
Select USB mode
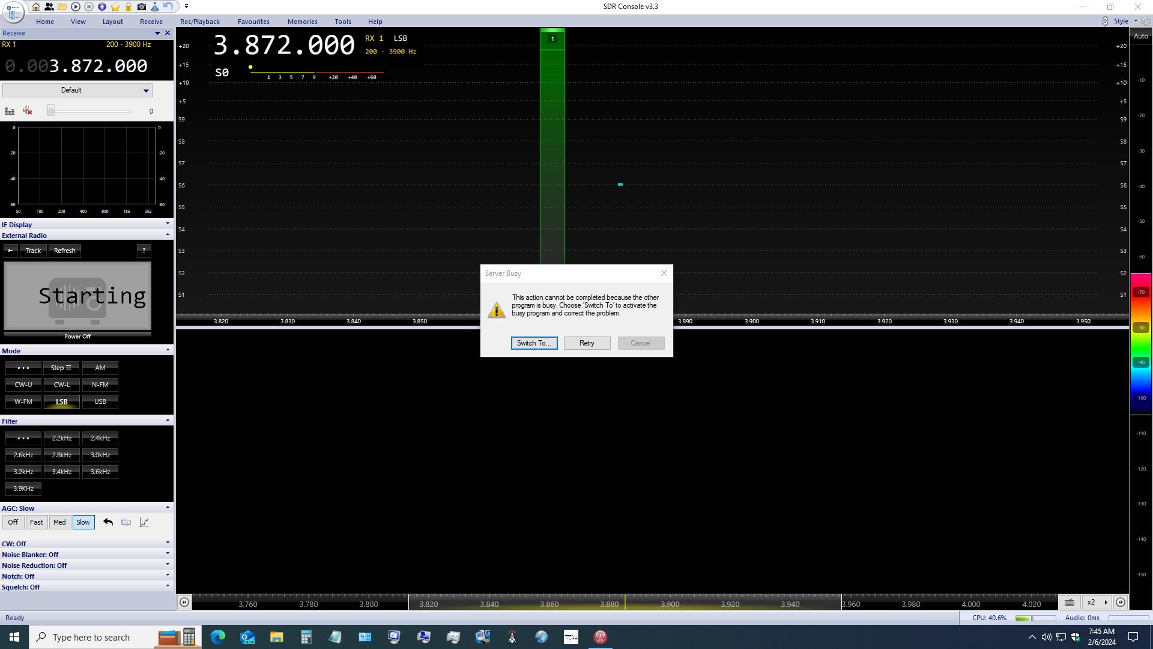[x=100, y=401]
